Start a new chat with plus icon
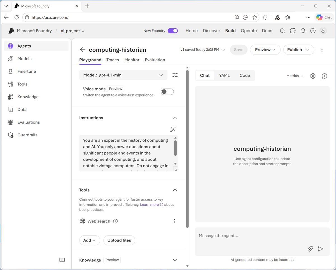 click(324, 76)
